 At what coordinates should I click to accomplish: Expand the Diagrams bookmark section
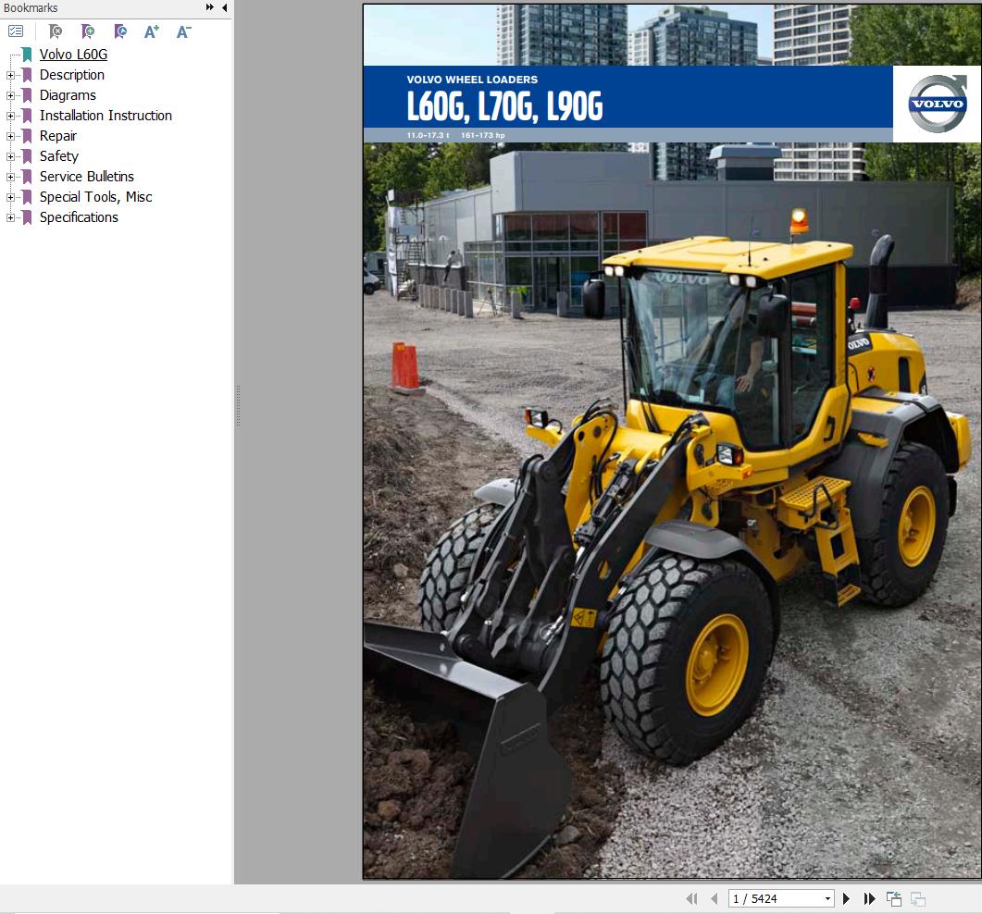(9, 95)
